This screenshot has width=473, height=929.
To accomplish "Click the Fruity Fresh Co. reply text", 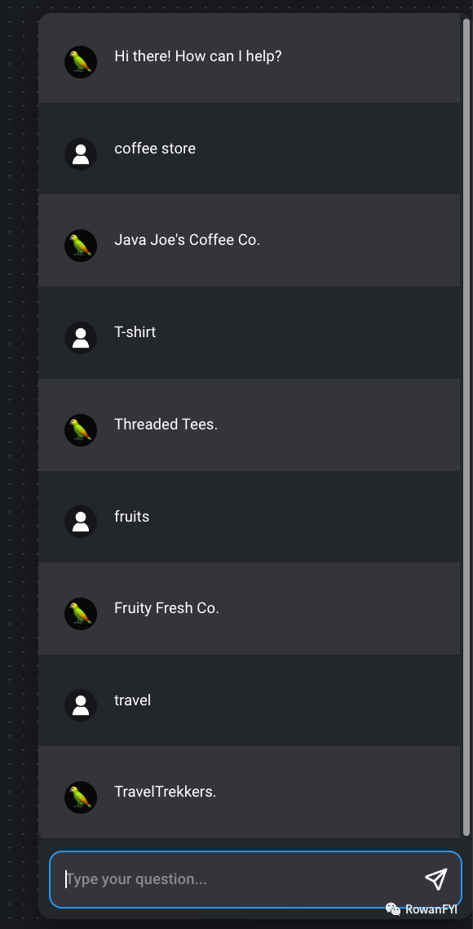I will 166,608.
